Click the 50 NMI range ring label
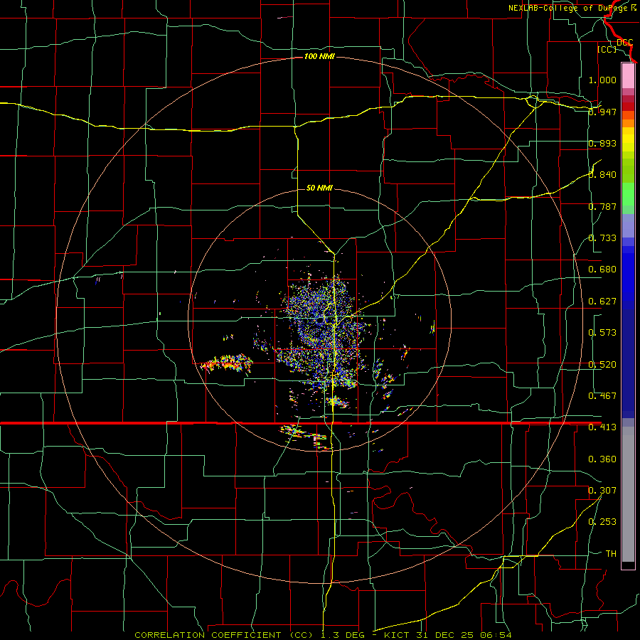Image resolution: width=640 pixels, height=640 pixels. tap(319, 188)
